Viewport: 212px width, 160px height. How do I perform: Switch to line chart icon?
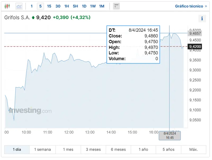pyautogui.click(x=19, y=6)
